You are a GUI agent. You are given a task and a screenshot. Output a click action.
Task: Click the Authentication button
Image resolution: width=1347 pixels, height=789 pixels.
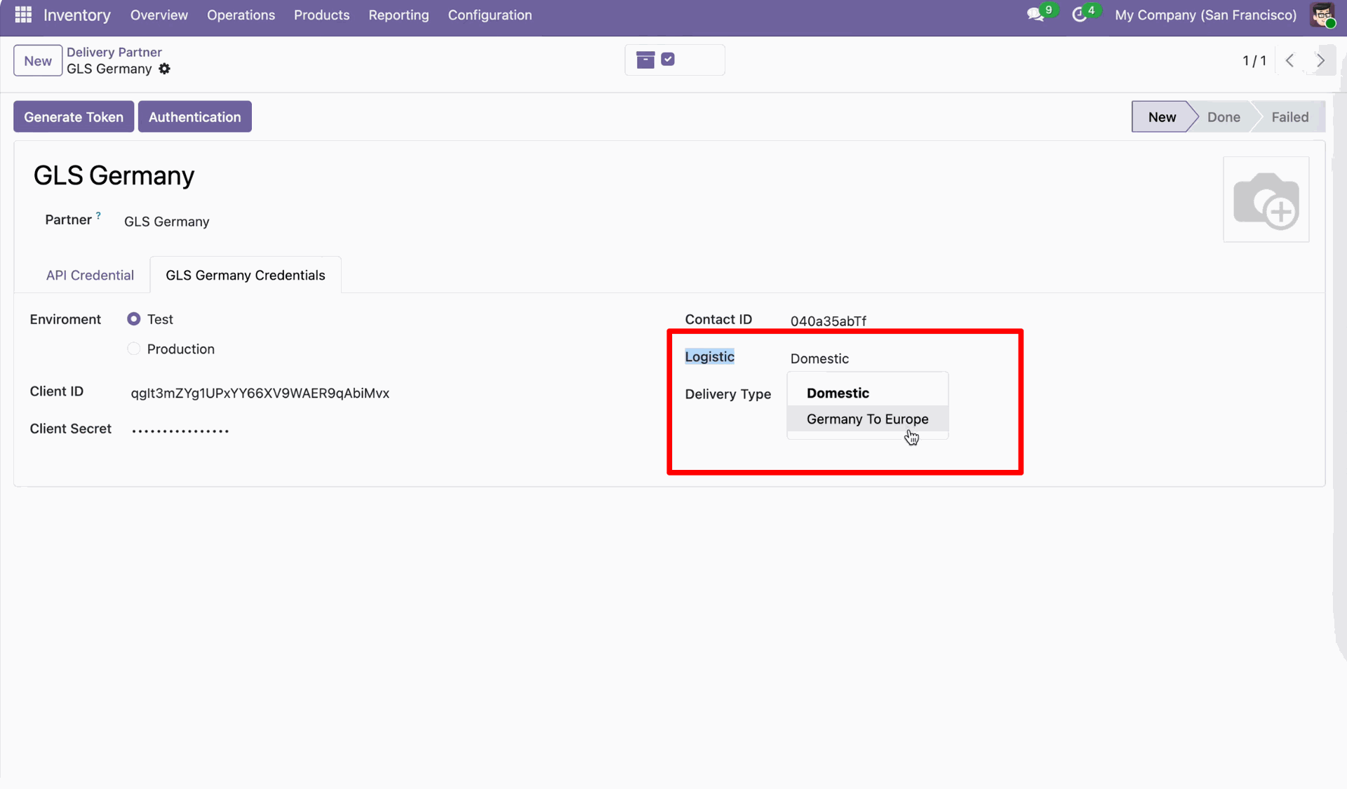(x=194, y=117)
